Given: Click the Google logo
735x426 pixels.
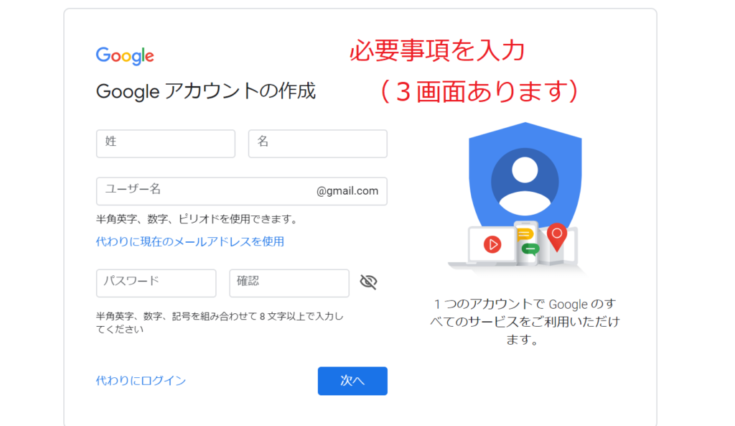Looking at the screenshot, I should tap(125, 56).
